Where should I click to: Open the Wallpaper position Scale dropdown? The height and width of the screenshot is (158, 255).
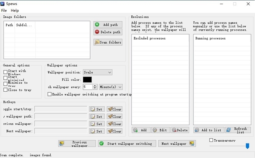[98, 72]
